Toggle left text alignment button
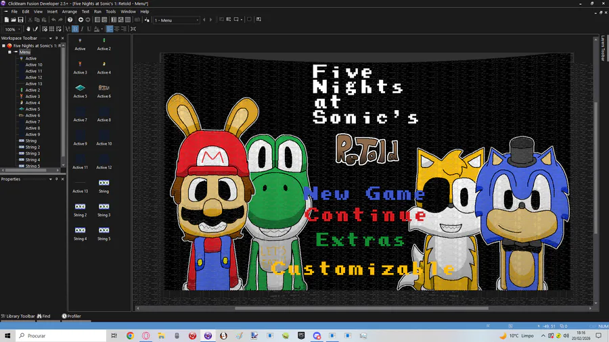This screenshot has width=609, height=342. (110, 29)
